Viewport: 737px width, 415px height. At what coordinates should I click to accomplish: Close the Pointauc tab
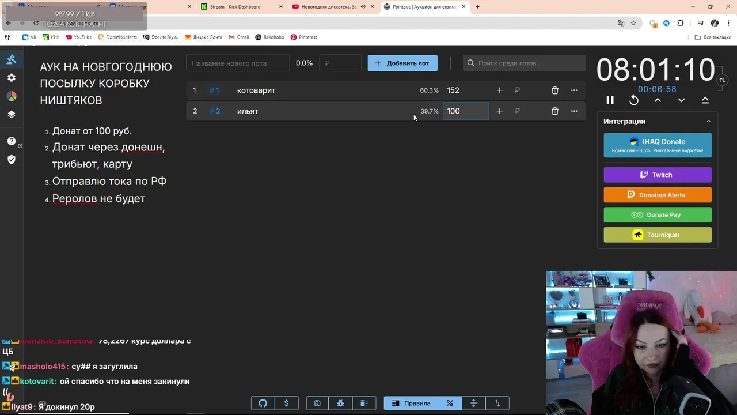(x=464, y=7)
